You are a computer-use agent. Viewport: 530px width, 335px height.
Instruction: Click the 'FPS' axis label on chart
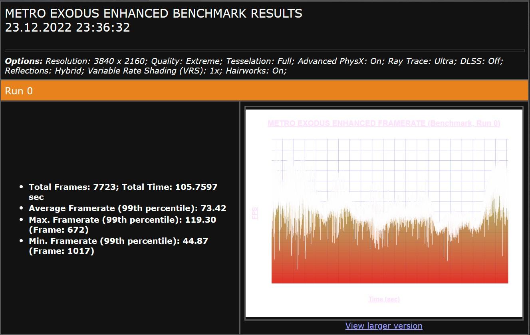(x=255, y=213)
